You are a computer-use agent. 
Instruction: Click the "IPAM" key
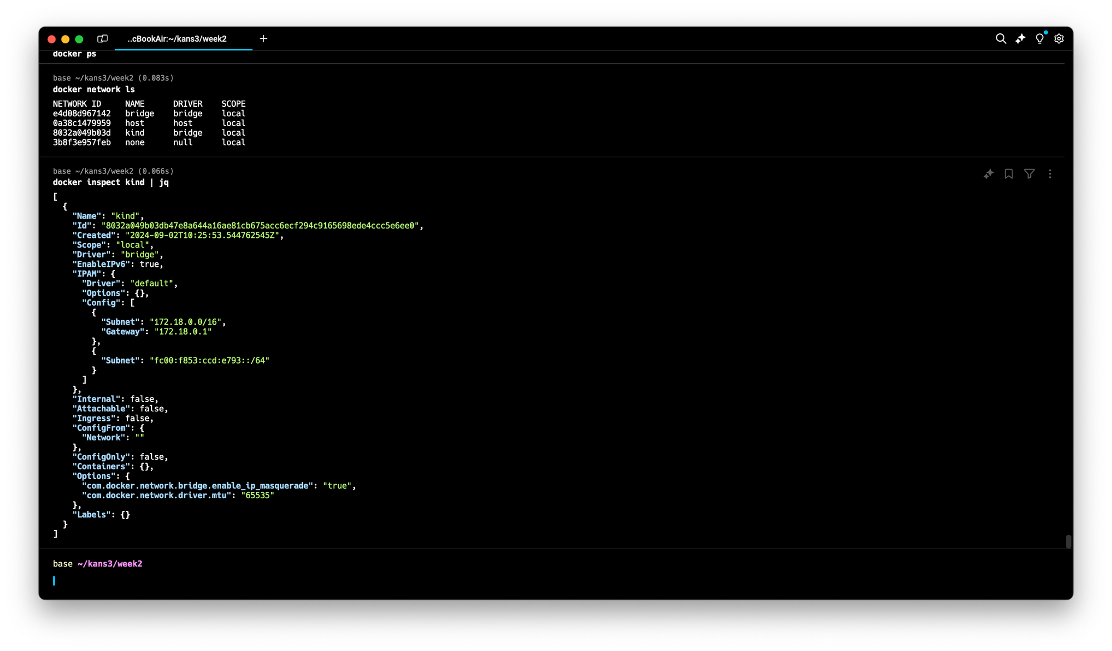point(87,274)
